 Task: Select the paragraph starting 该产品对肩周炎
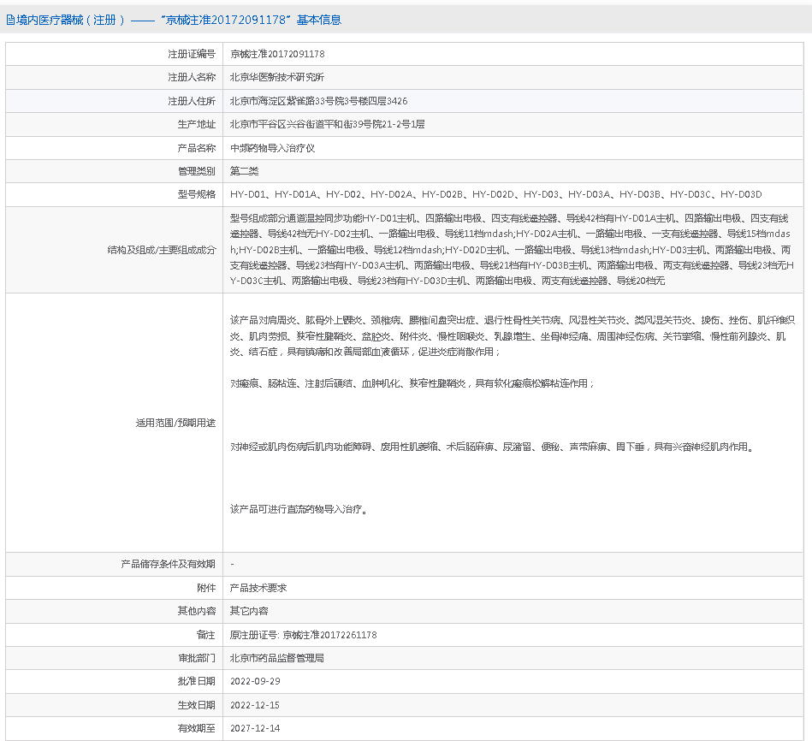coord(513,336)
